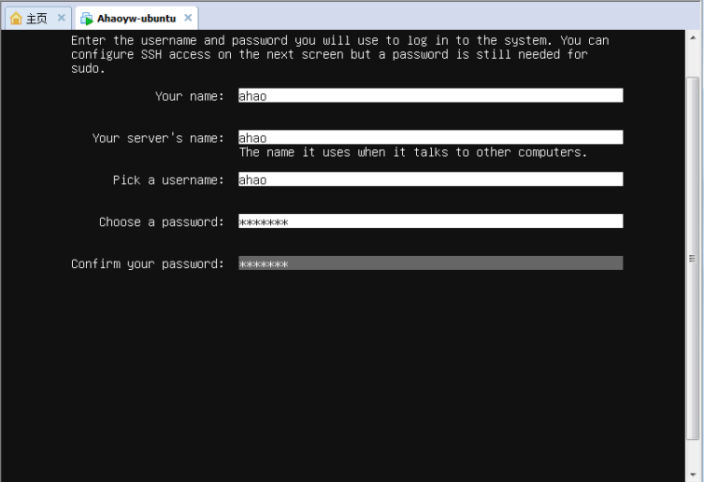704x482 pixels.
Task: Activate the "Confirm your password" field
Action: [430, 263]
